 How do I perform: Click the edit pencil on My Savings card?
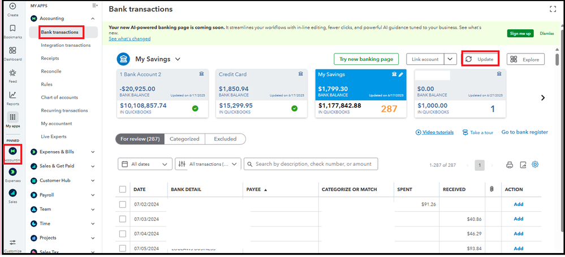click(x=401, y=74)
